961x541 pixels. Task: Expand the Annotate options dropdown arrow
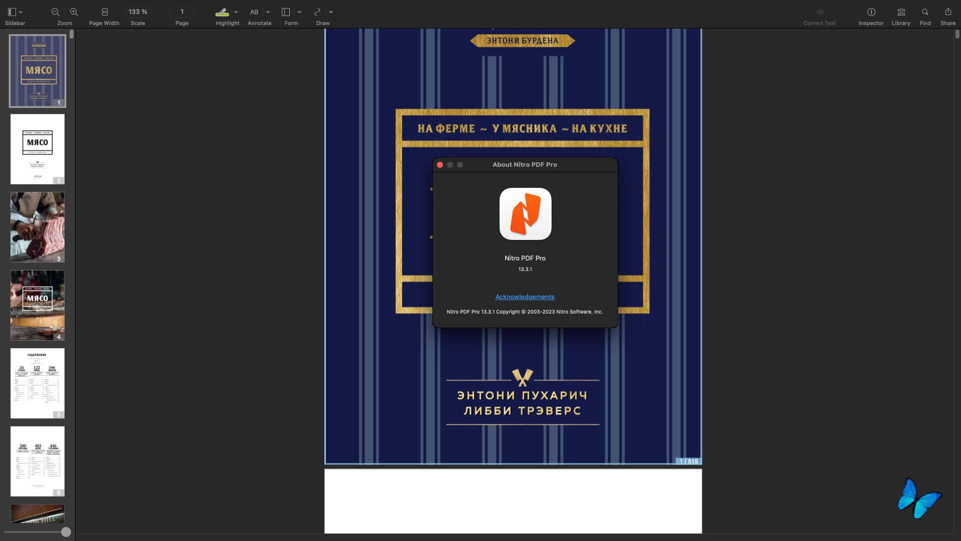pyautogui.click(x=268, y=12)
